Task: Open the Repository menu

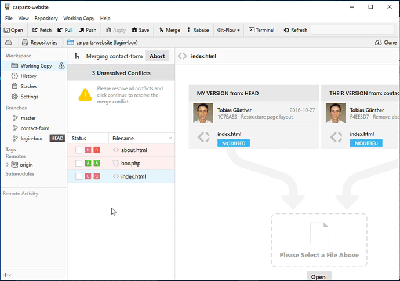Action: [x=46, y=19]
